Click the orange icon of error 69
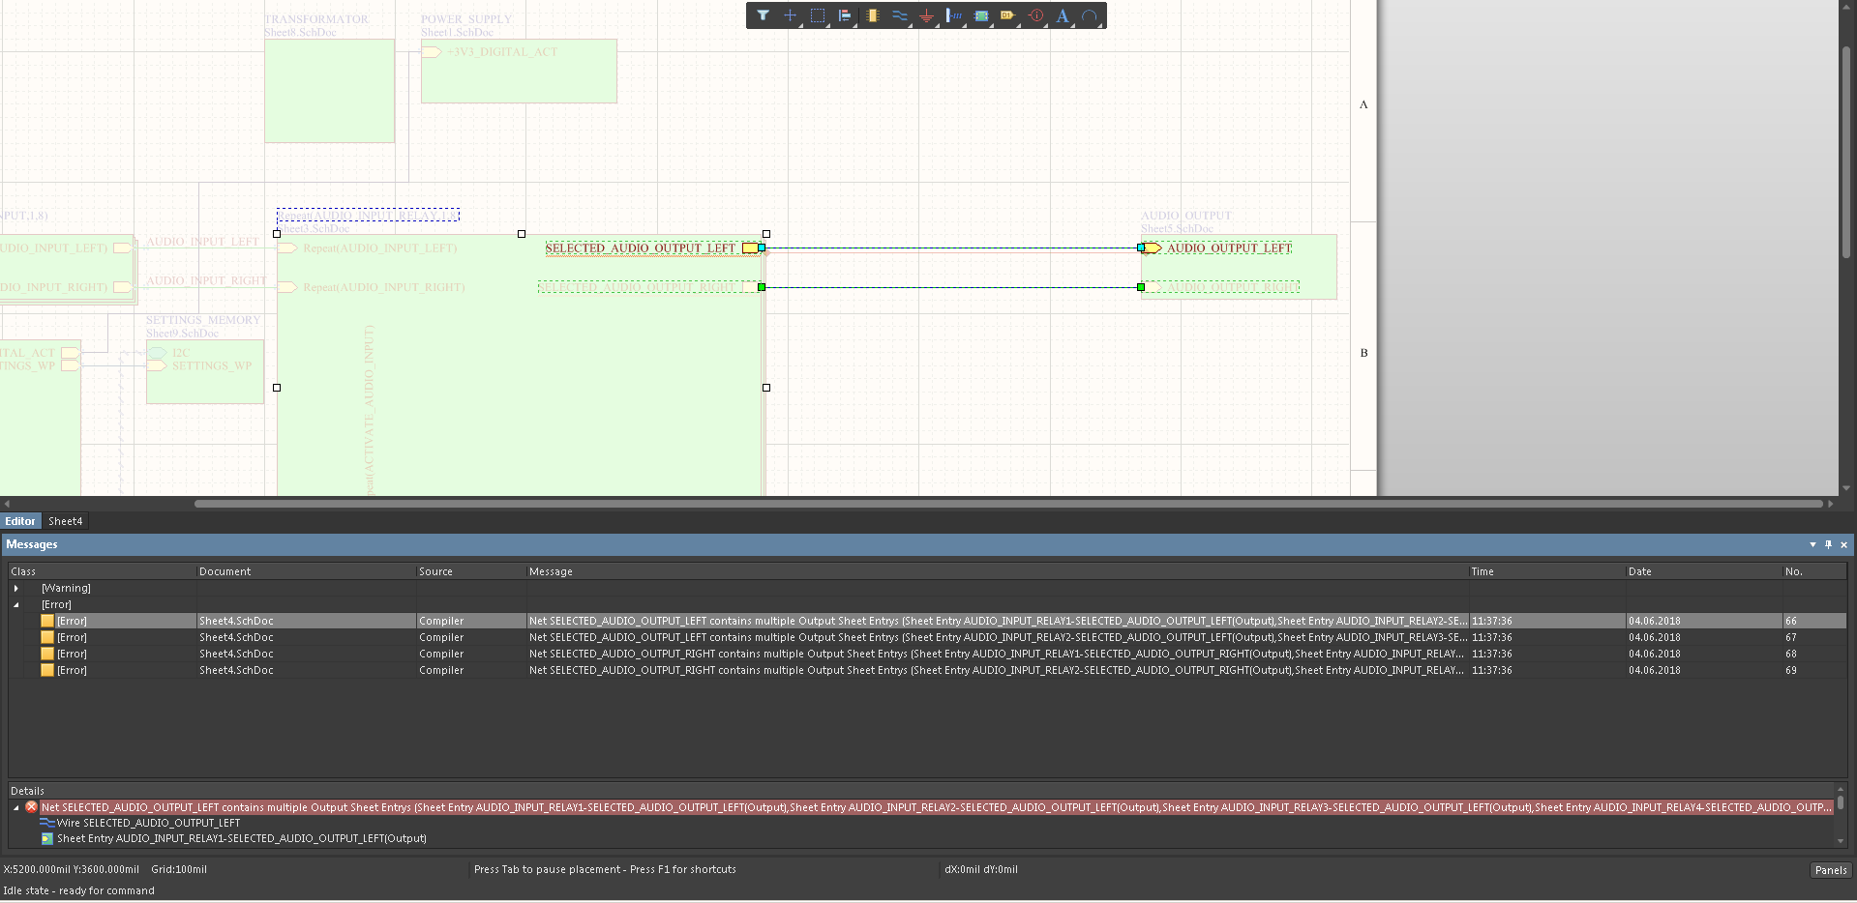 pos(46,670)
